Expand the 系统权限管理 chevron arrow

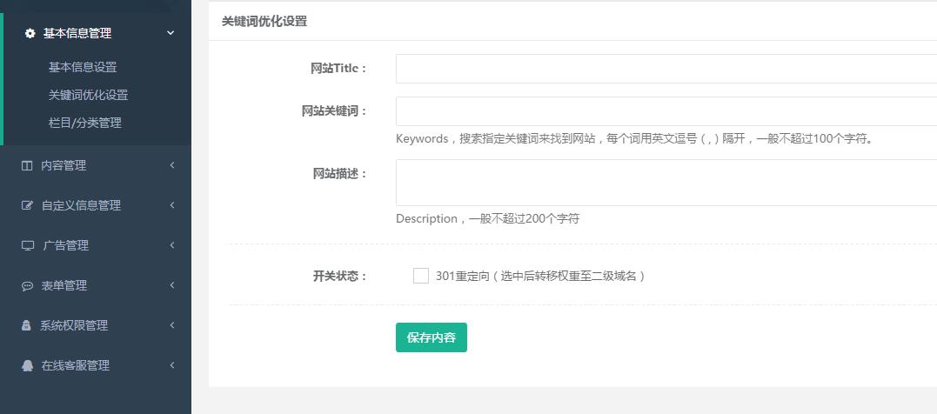pos(172,325)
